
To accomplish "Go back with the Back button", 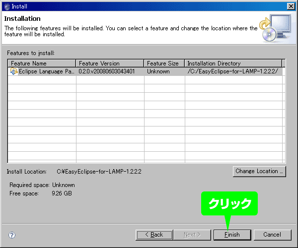I will tap(154, 235).
